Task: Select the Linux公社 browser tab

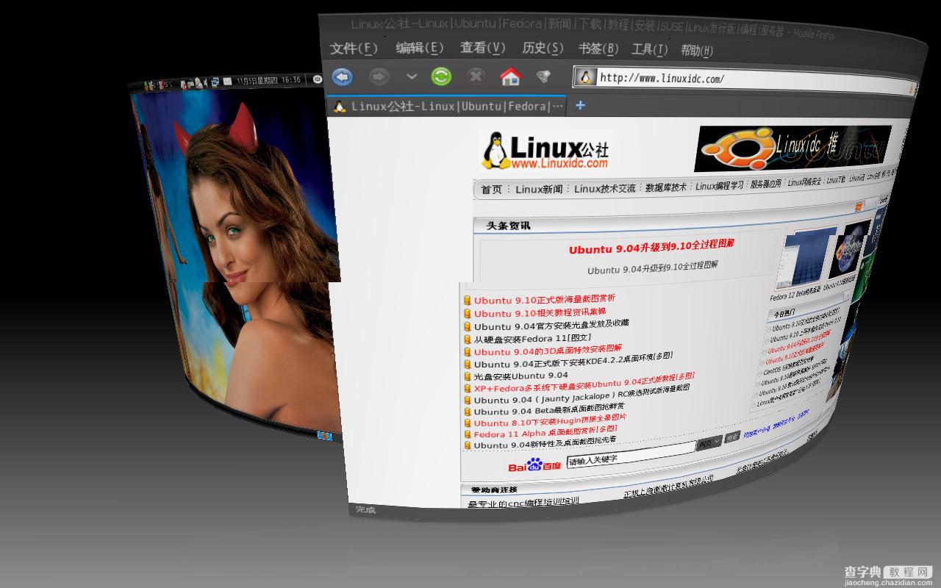Action: tap(447, 106)
